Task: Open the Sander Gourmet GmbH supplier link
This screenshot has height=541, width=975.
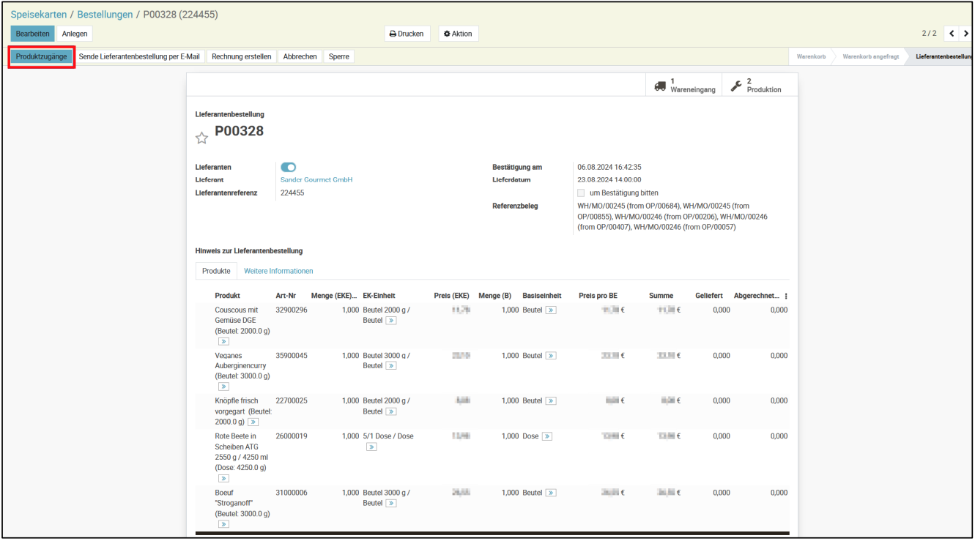Action: 316,179
